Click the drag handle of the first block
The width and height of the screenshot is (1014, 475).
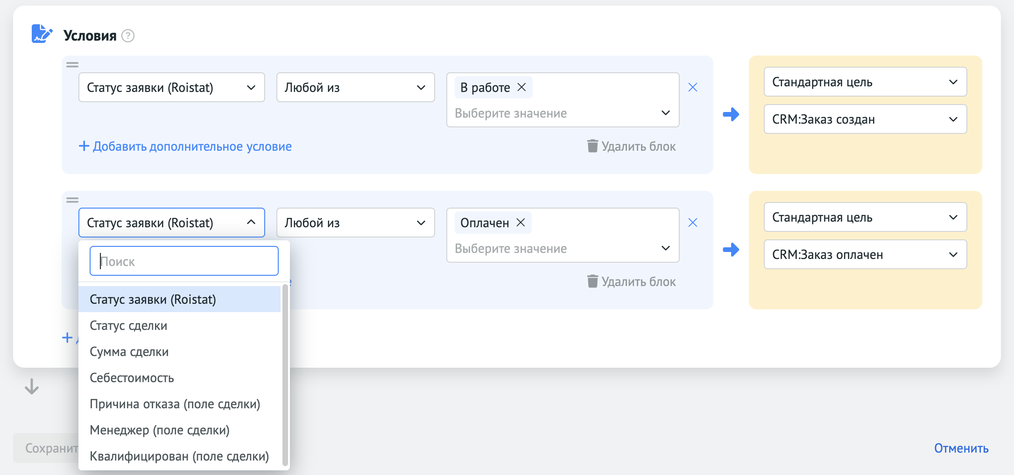point(72,65)
